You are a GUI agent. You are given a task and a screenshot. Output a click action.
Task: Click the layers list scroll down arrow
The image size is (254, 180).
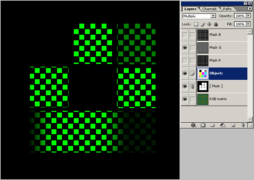(250, 120)
